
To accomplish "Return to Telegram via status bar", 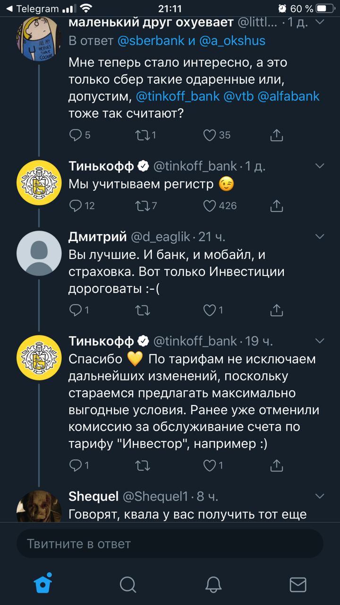I will [32, 9].
